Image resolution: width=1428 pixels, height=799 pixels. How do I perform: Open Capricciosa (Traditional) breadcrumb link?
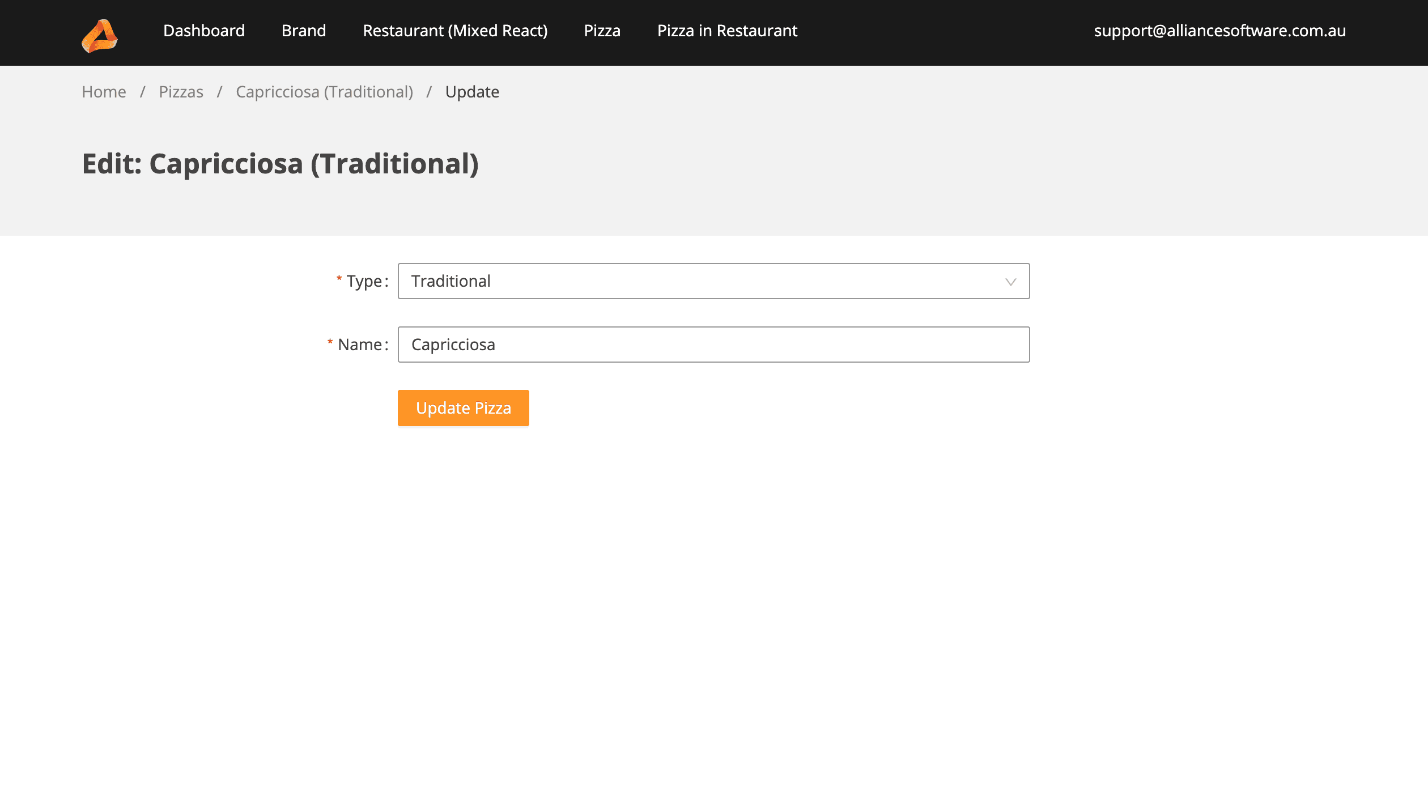tap(324, 92)
